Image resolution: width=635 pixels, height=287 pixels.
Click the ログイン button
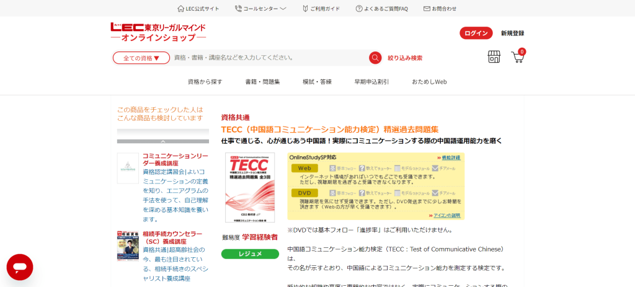pos(476,33)
